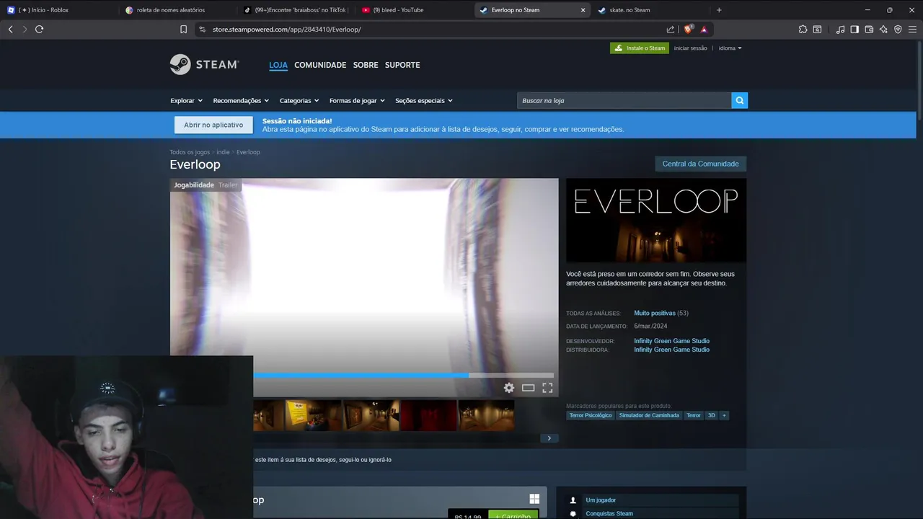Switch to the TikTok braiaboss tab
Image resolution: width=923 pixels, height=519 pixels.
[x=296, y=10]
